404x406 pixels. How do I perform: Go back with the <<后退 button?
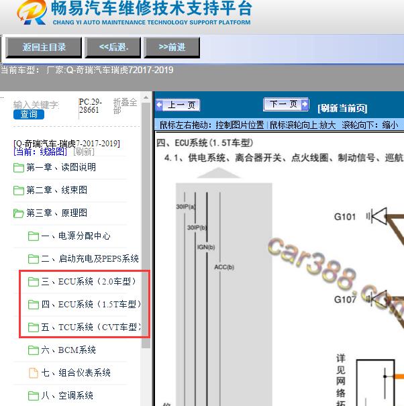click(113, 47)
